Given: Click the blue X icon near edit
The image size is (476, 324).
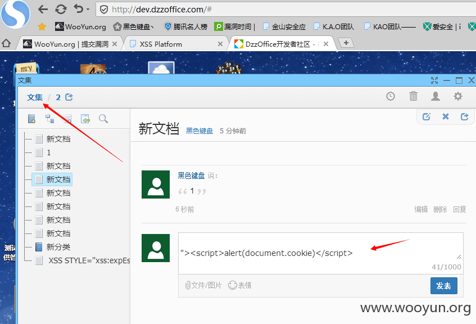Looking at the screenshot, I should [x=445, y=116].
